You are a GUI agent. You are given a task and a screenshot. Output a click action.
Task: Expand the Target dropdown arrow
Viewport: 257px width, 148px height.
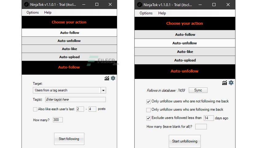point(103,90)
